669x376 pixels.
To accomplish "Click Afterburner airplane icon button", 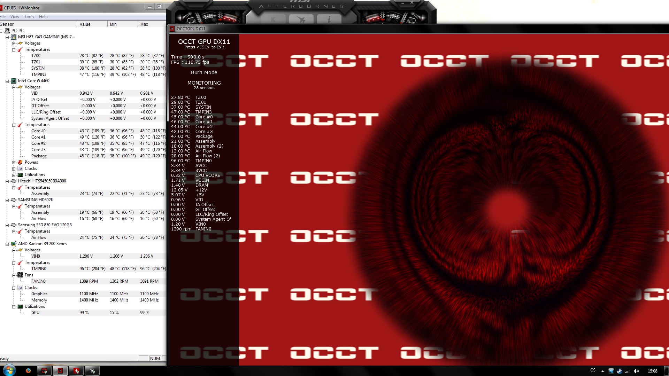I will pyautogui.click(x=301, y=20).
